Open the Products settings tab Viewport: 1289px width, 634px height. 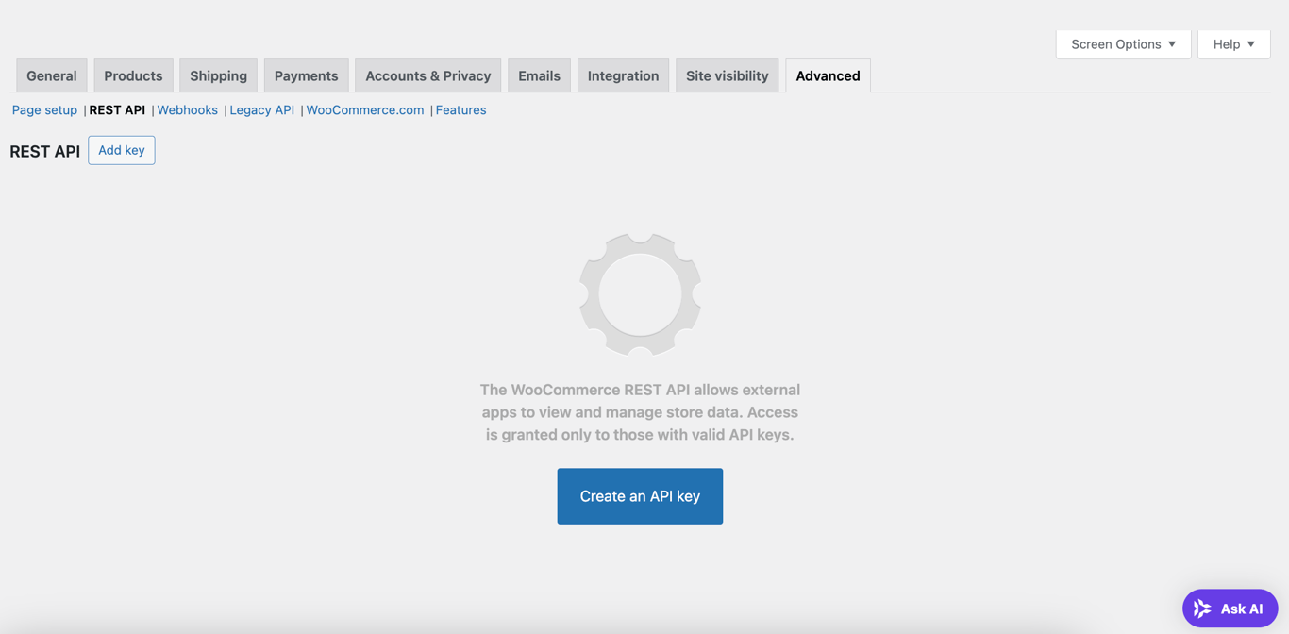(x=133, y=75)
